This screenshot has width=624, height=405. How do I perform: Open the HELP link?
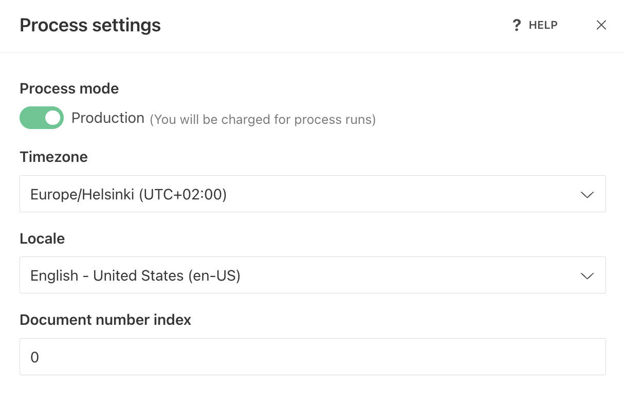click(542, 25)
